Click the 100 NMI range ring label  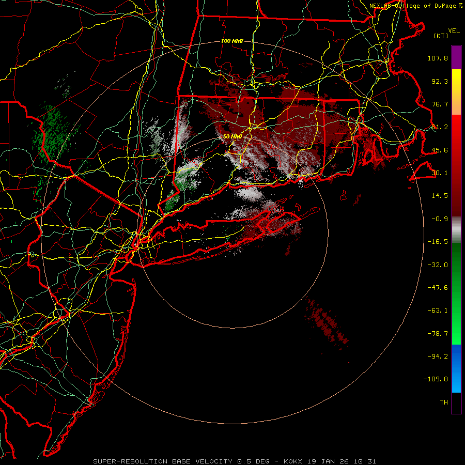(x=232, y=41)
